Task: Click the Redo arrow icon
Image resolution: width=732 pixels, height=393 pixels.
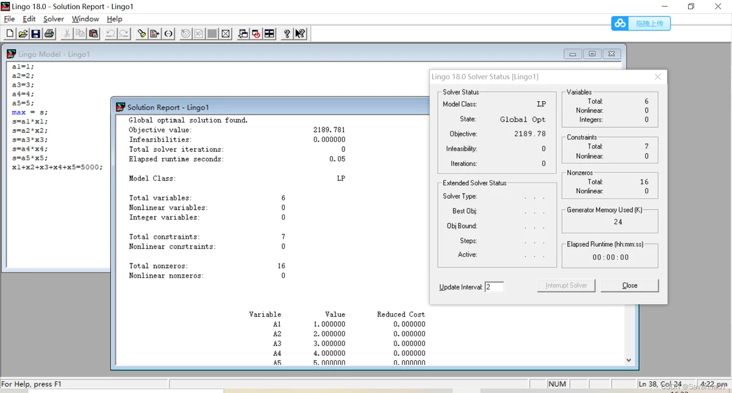Action: point(124,34)
